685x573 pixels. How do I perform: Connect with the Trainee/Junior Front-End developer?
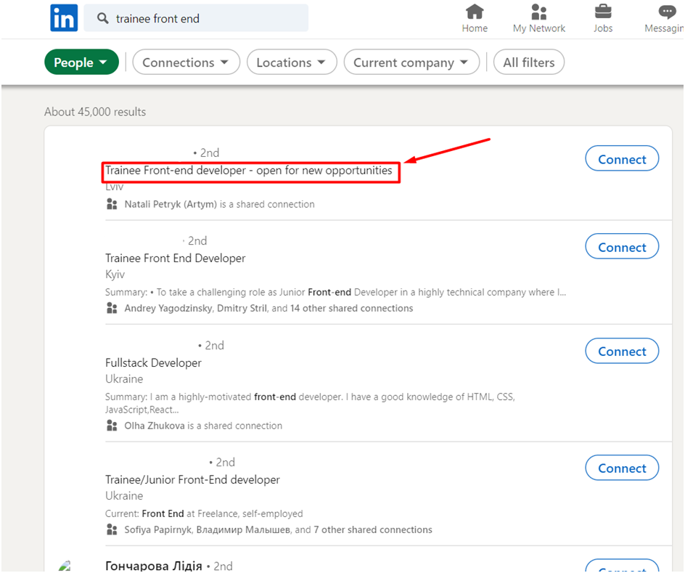click(x=622, y=468)
